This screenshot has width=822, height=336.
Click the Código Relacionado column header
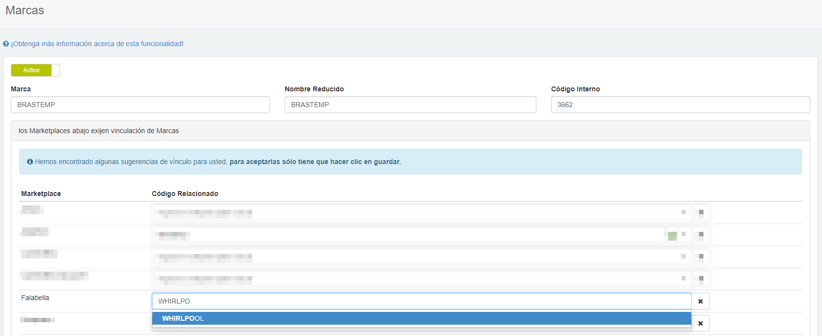(185, 194)
